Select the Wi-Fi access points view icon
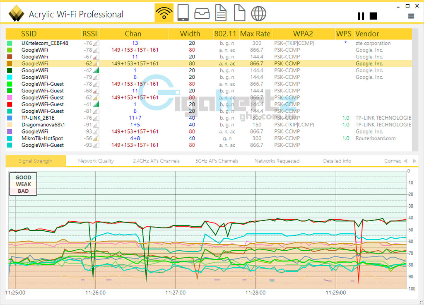Image resolution: width=424 pixels, height=305 pixels. (164, 13)
